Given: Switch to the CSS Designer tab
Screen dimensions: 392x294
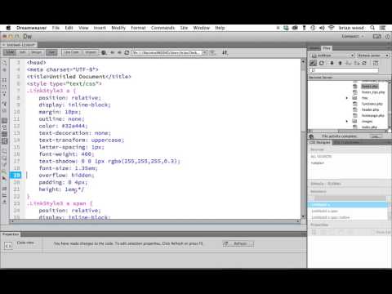Looking at the screenshot, I should coord(320,142).
